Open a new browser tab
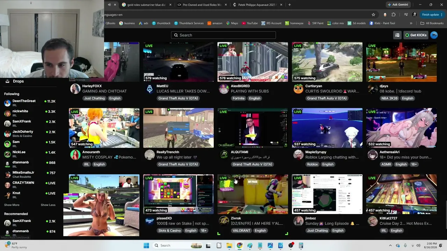Screen dimensions: 447x251 [290, 5]
